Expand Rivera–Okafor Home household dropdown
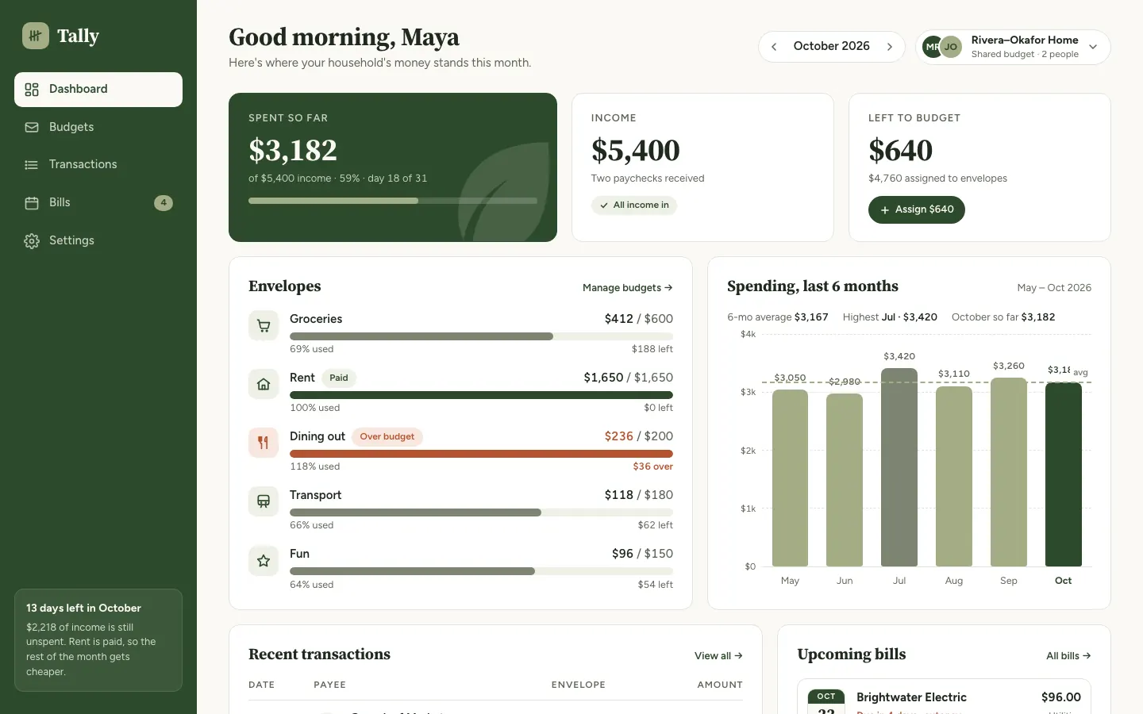1143x714 pixels. pyautogui.click(x=1013, y=47)
